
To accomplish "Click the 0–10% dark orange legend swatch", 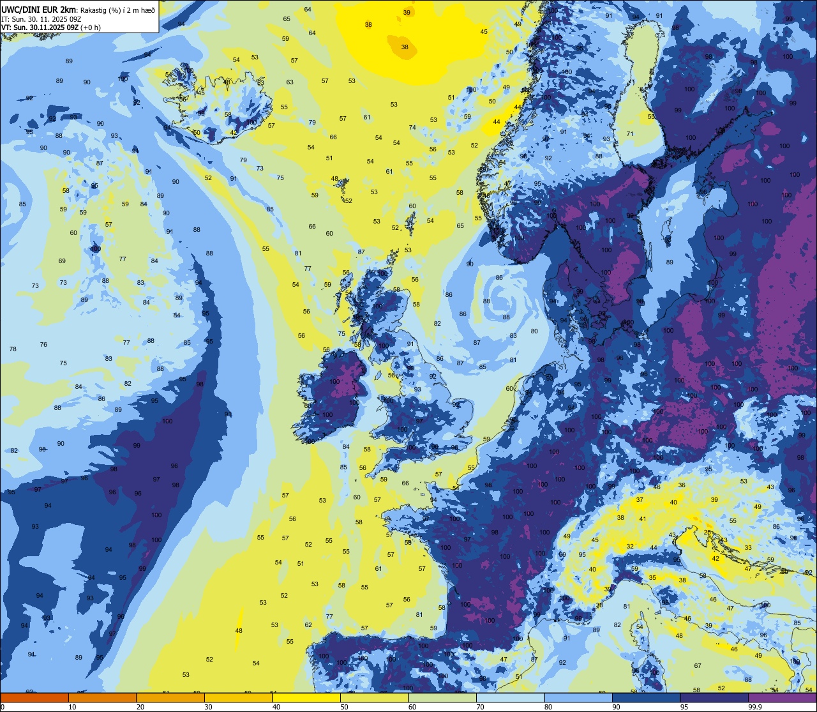I will tap(35, 698).
